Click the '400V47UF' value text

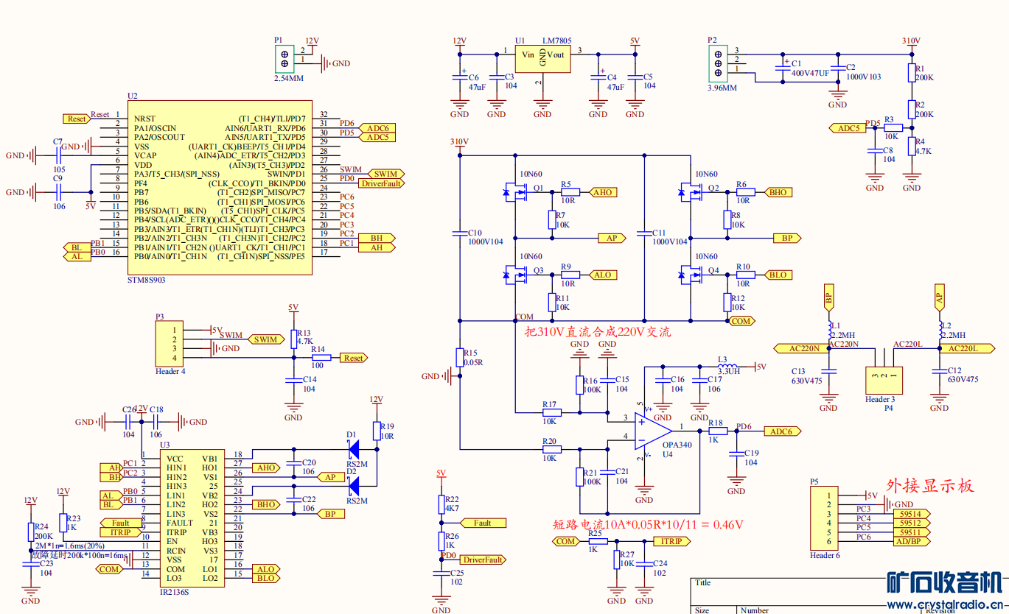(x=810, y=74)
